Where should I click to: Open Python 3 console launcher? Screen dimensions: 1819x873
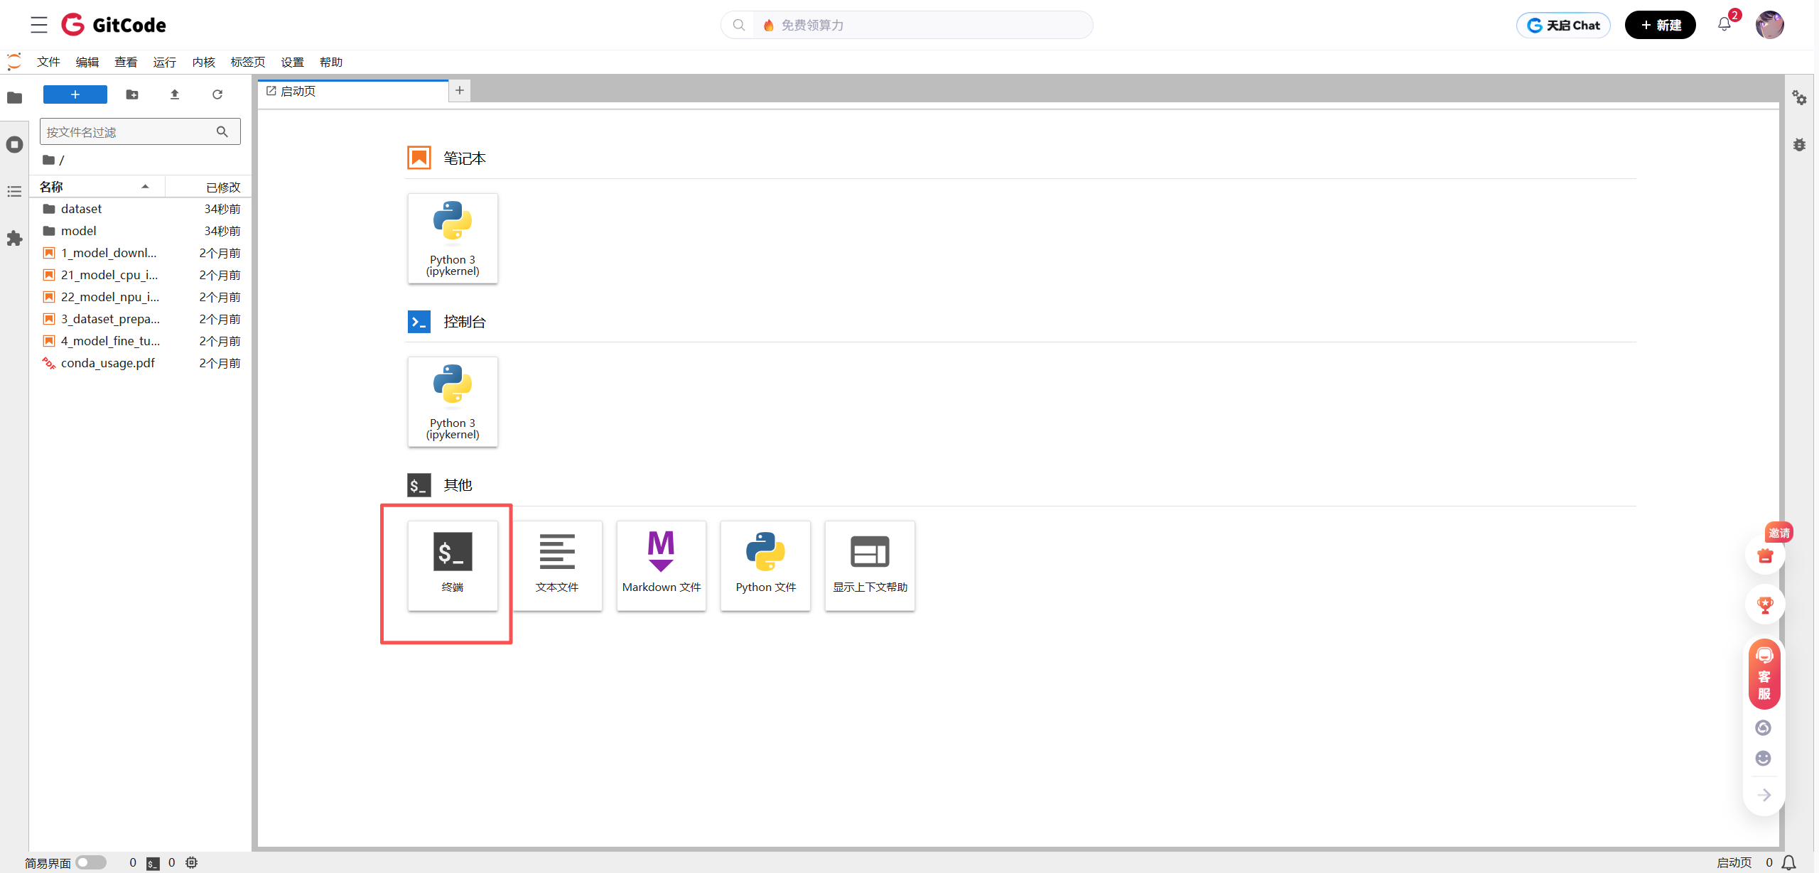(453, 401)
